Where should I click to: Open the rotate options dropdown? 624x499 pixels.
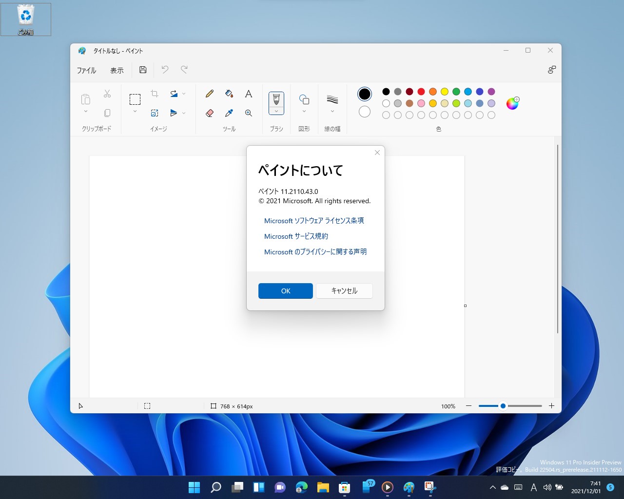tap(184, 94)
